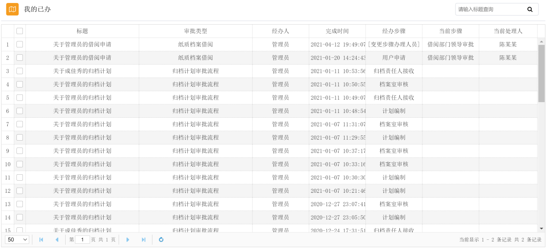Click 纸质档案借阅 in row 2

[x=196, y=58]
